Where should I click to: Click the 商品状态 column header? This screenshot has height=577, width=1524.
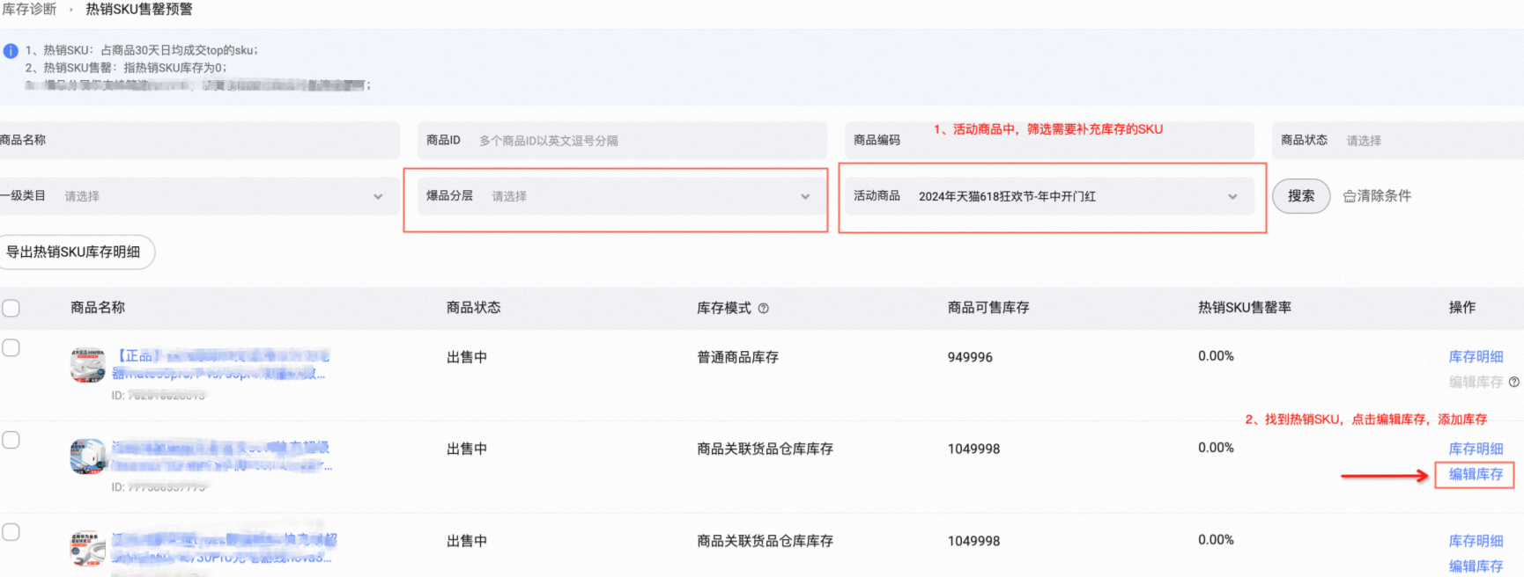(473, 308)
